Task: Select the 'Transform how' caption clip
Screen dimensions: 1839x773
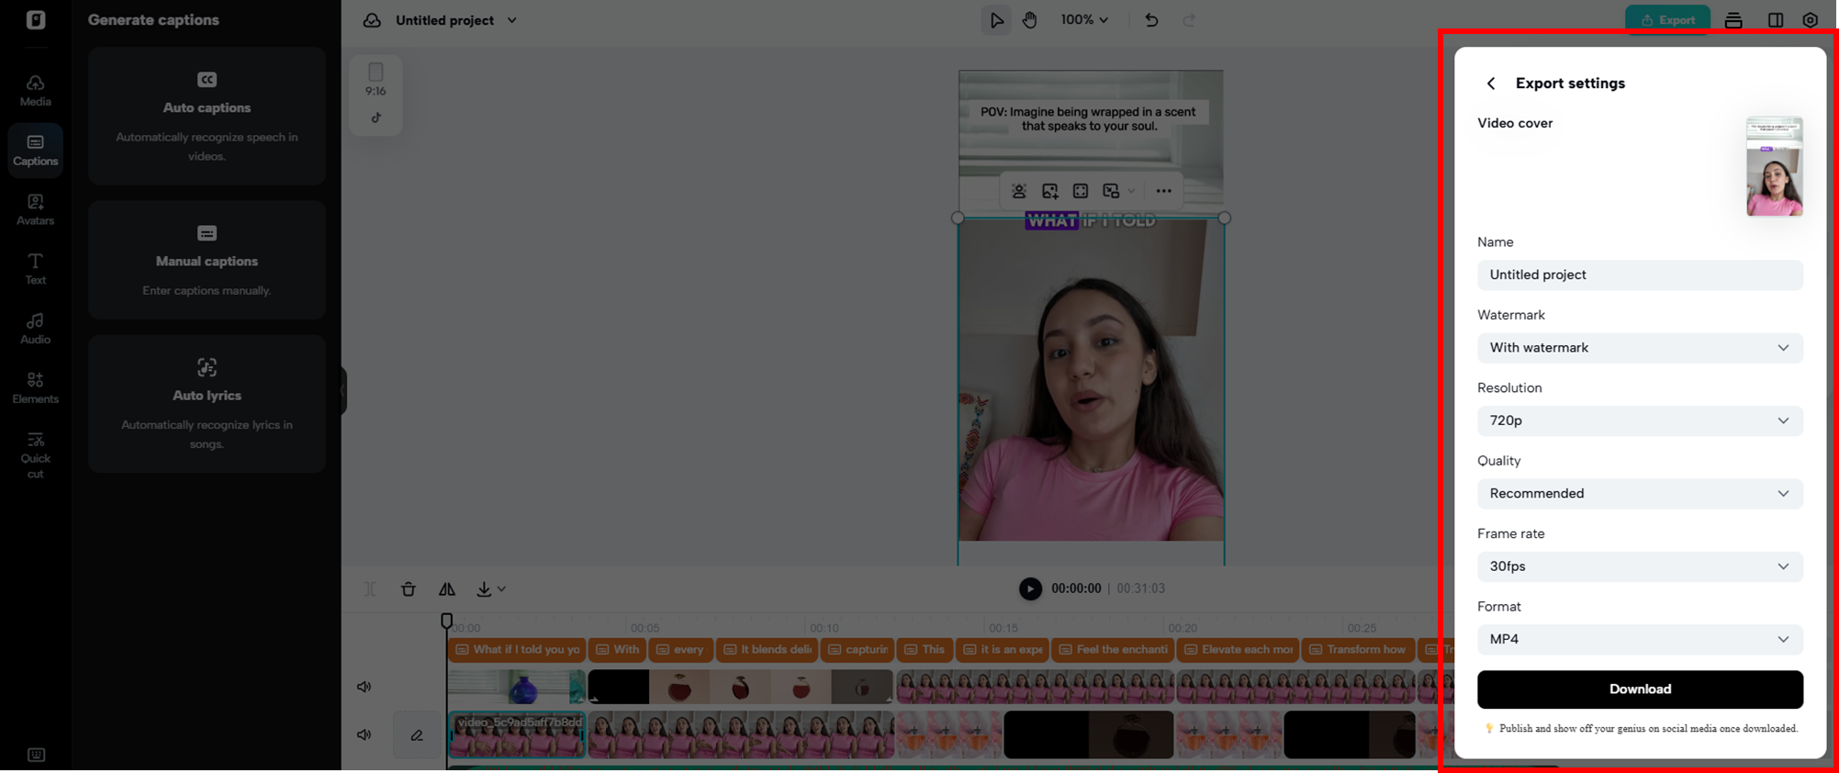Action: tap(1357, 649)
